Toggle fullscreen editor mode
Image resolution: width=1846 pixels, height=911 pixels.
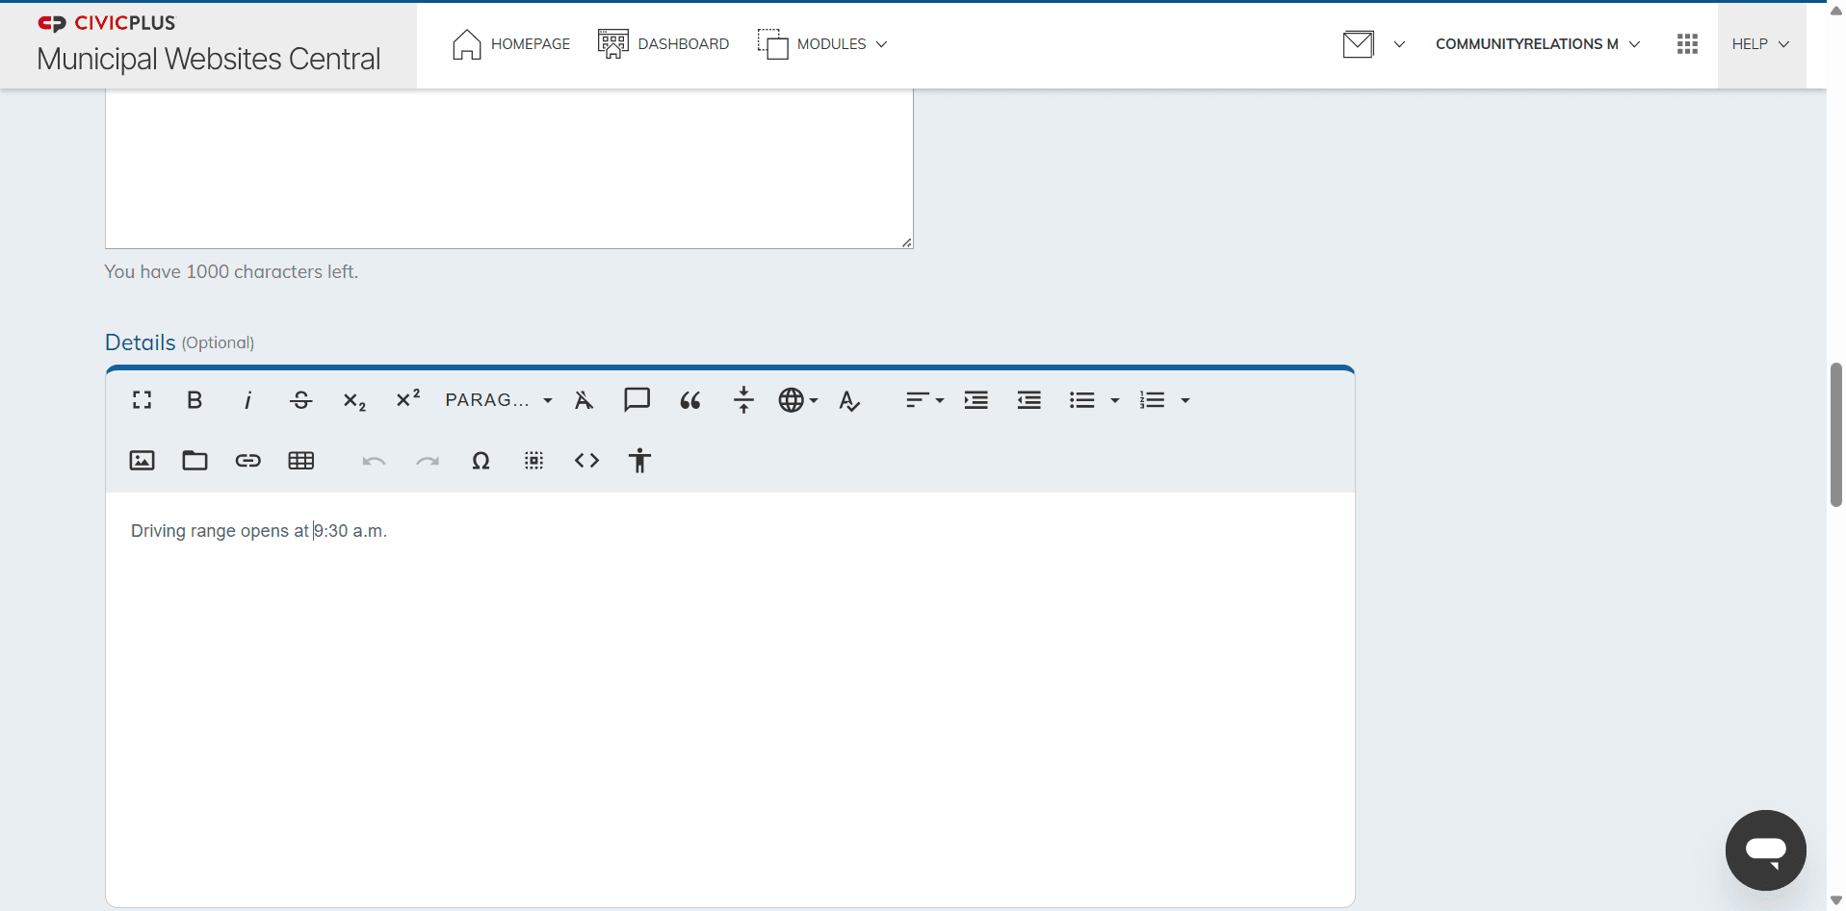[x=143, y=400]
